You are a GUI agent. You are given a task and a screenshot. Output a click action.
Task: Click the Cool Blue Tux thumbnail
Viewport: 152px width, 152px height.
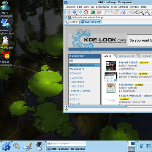pyautogui.click(x=111, y=77)
